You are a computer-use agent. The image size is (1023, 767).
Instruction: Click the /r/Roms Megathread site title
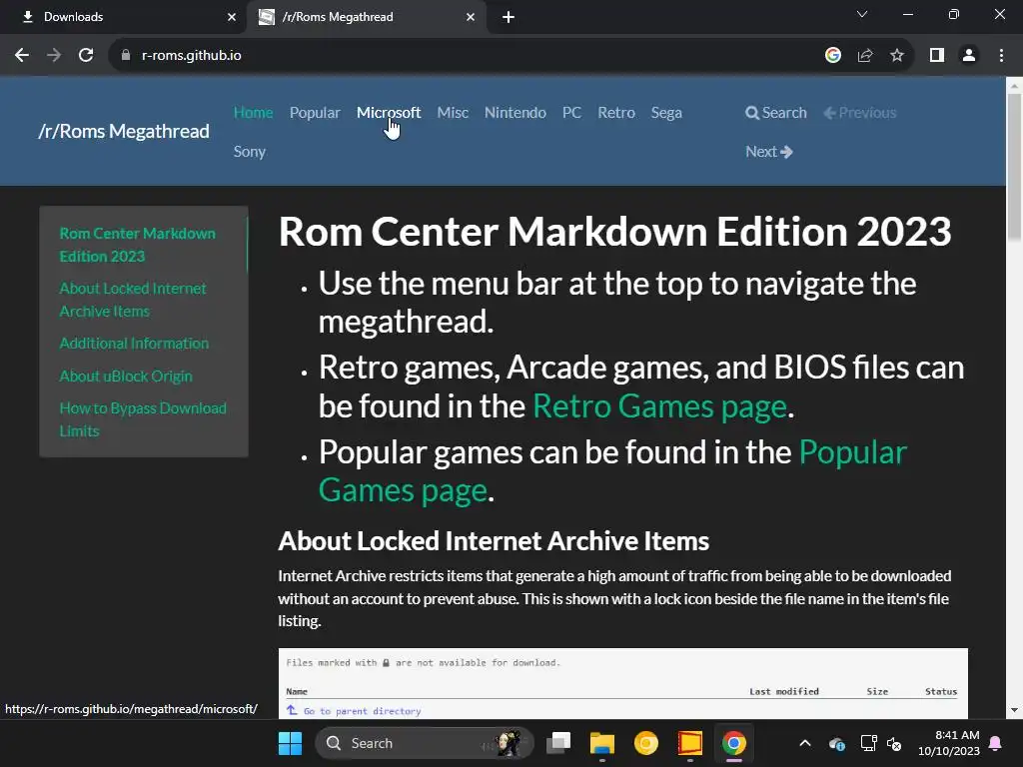pos(124,131)
